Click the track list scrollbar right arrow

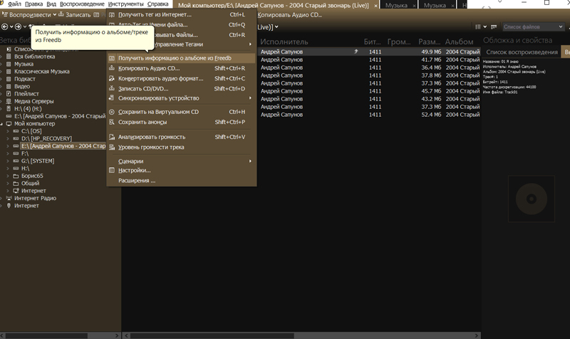tap(477, 335)
